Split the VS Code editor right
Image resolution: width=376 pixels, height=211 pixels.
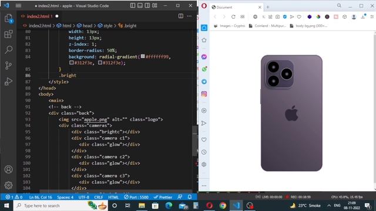click(x=181, y=16)
